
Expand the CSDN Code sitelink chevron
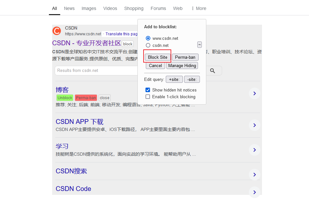[x=254, y=192]
